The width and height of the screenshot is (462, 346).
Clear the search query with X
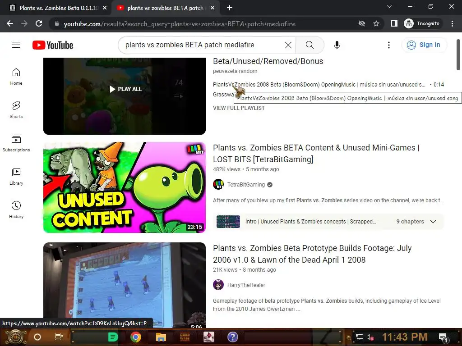288,45
